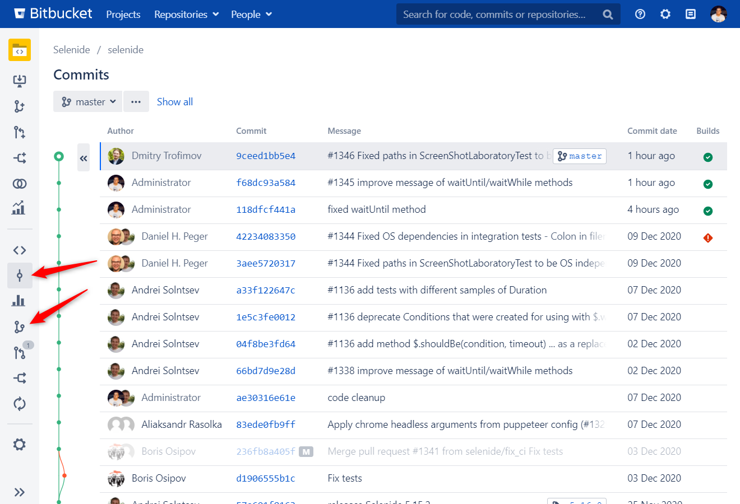Screen dimensions: 740x504
Task: Click the user profile avatar in header
Action: (718, 14)
